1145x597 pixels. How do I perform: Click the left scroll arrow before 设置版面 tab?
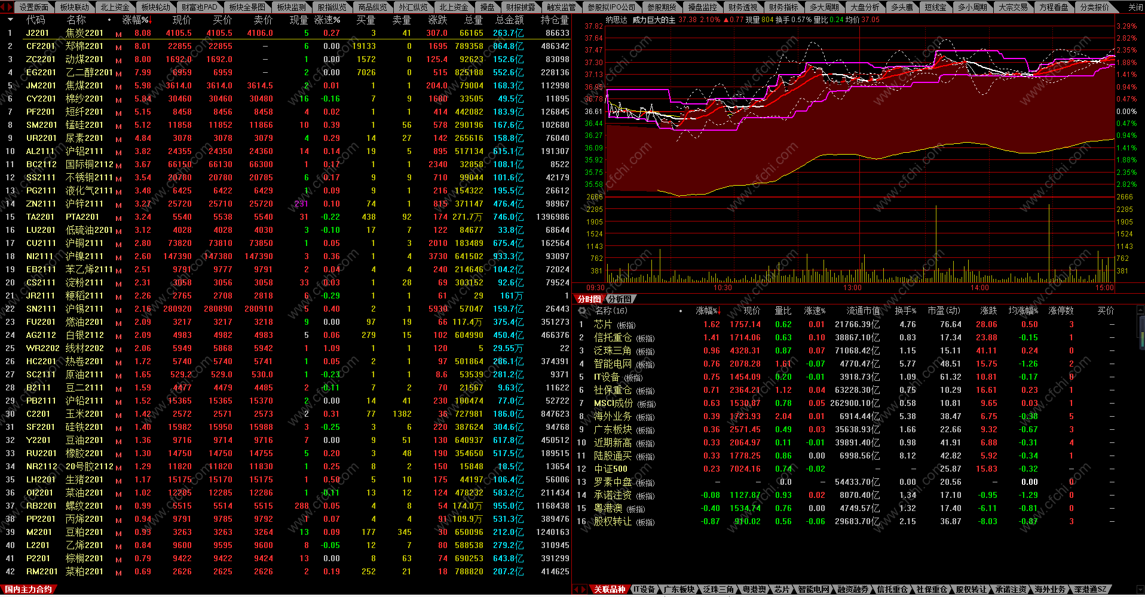3,7
